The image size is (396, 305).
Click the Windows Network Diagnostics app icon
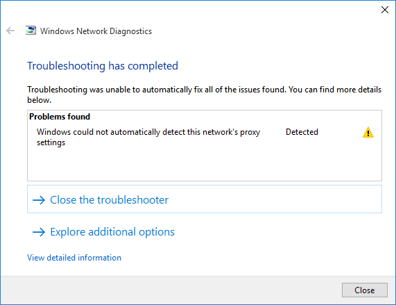[x=31, y=31]
